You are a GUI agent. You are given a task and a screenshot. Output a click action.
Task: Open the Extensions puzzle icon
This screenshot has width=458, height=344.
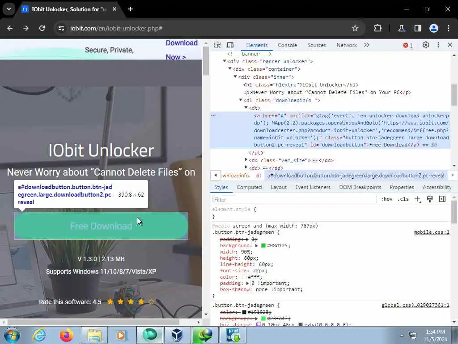click(377, 28)
